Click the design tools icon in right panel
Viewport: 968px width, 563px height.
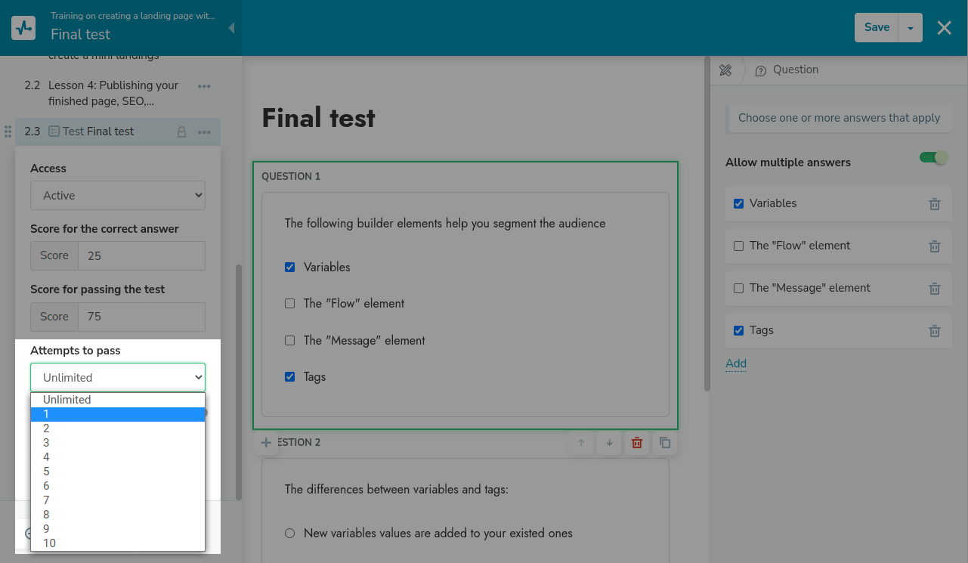coord(725,70)
